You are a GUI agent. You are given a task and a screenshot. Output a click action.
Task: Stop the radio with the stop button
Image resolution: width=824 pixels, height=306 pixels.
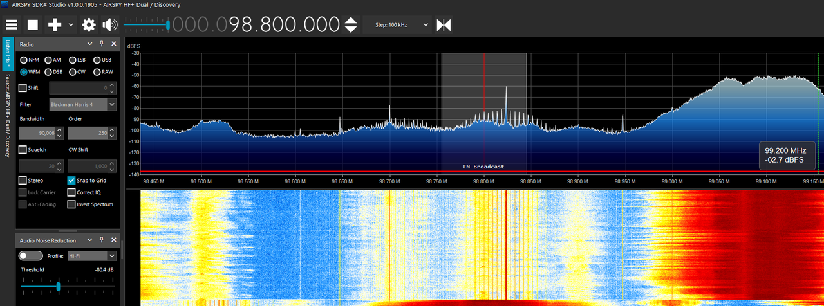point(33,25)
